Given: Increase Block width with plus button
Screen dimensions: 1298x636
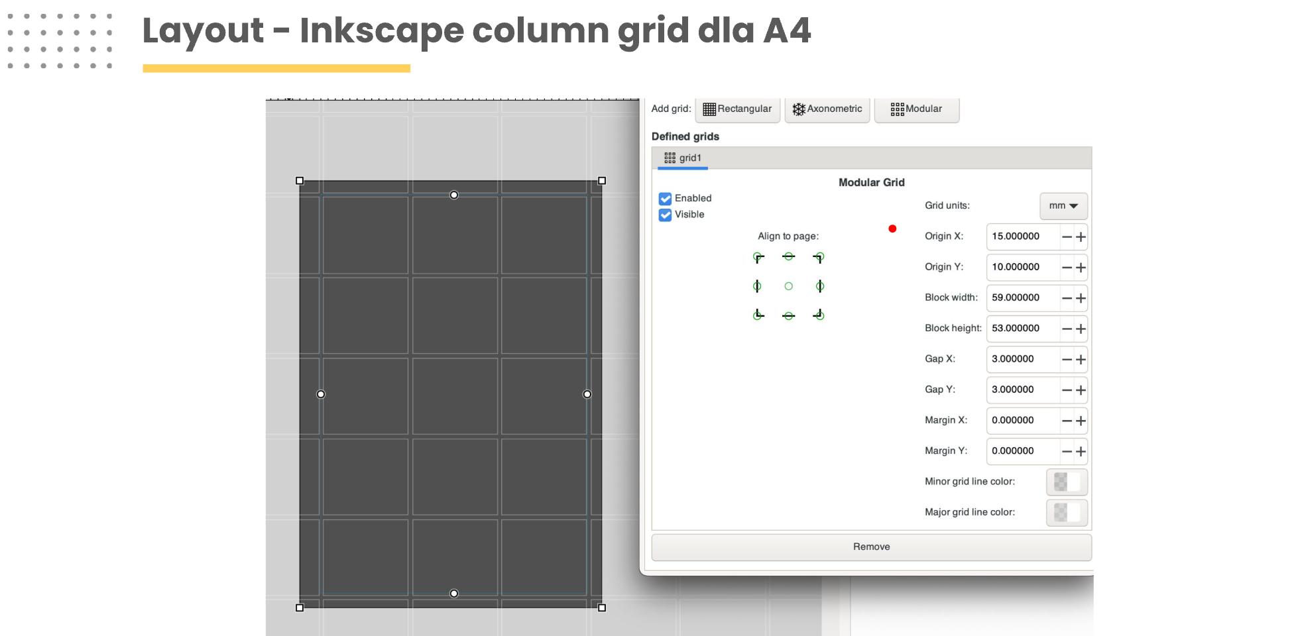Looking at the screenshot, I should (1081, 298).
